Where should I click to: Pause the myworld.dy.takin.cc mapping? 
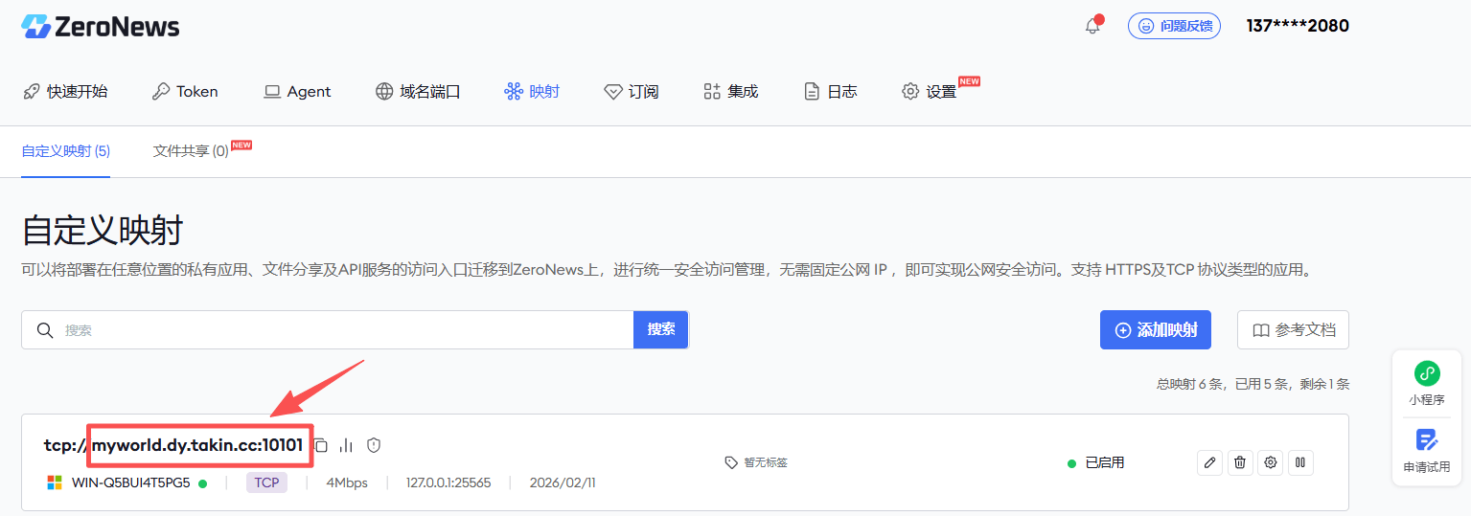1300,462
